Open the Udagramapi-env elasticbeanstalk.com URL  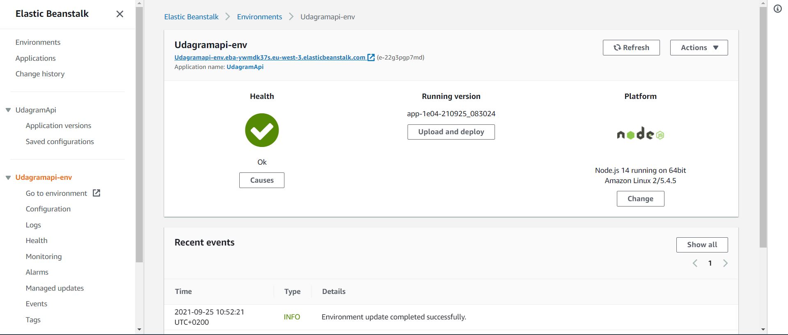click(x=270, y=57)
